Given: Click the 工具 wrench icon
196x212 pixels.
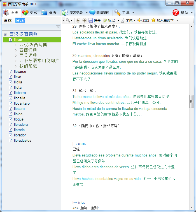Looking at the screenshot, I should coord(117,13).
